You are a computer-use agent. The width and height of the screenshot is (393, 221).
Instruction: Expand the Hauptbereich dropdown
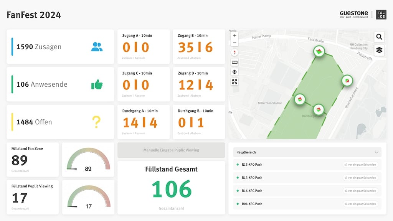click(x=376, y=152)
